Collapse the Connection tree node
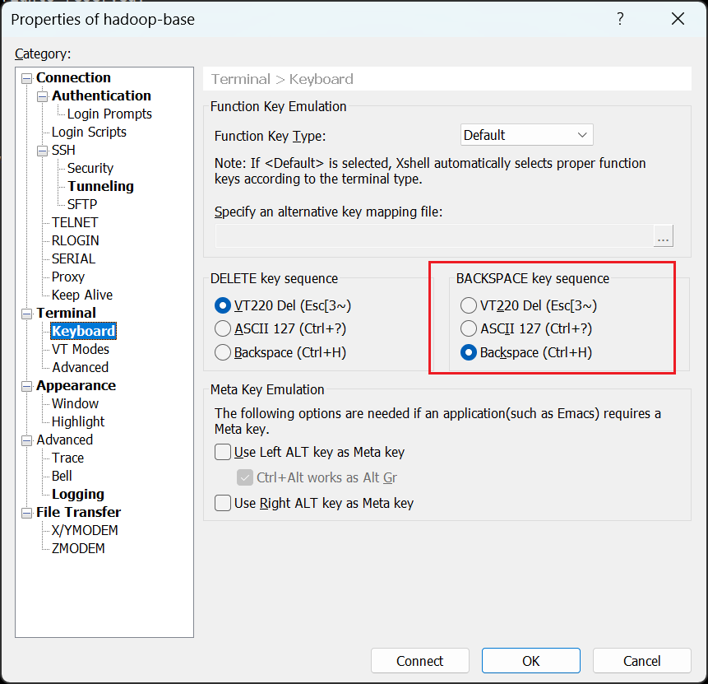708x684 pixels. (x=27, y=78)
